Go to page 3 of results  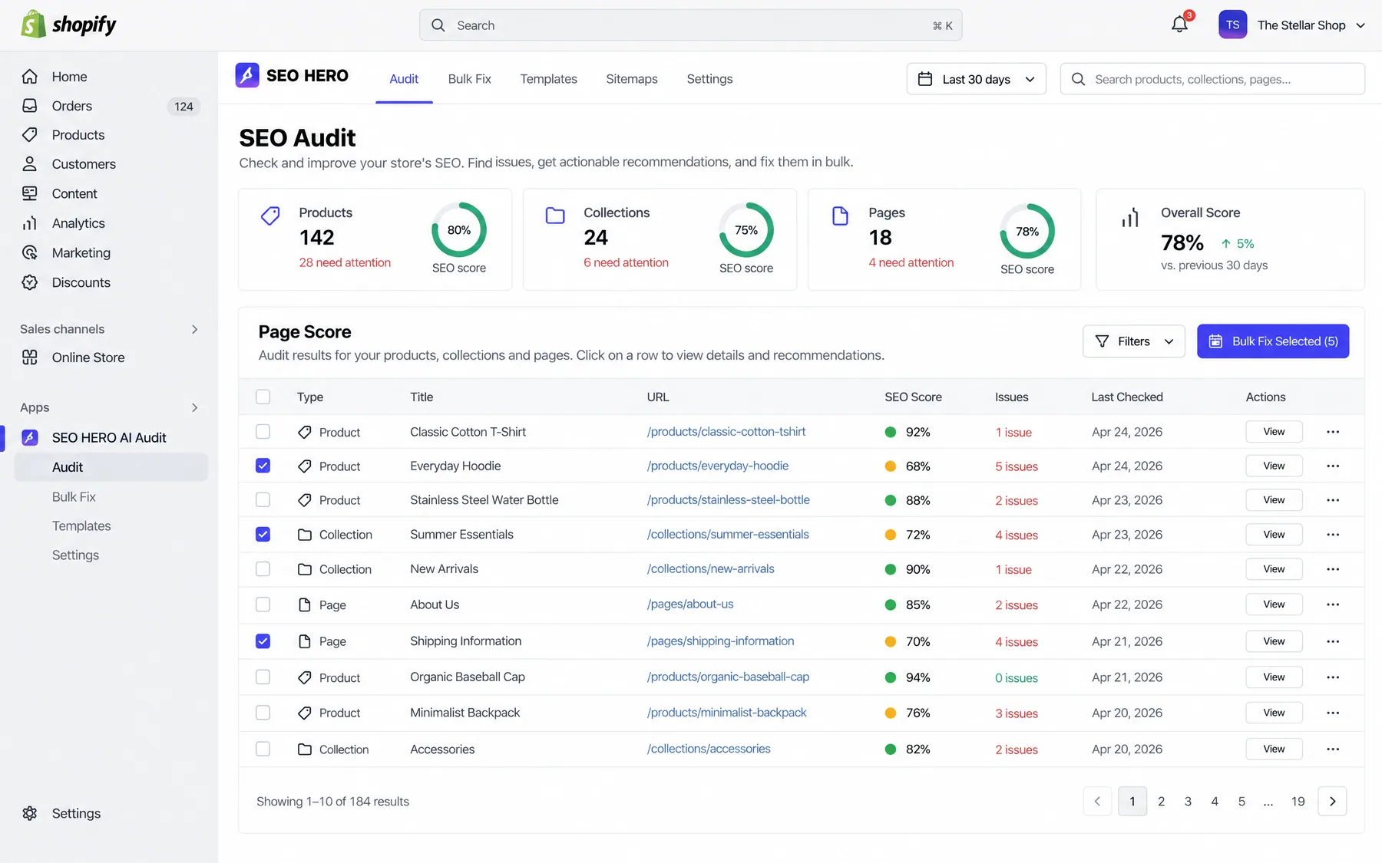coord(1188,802)
